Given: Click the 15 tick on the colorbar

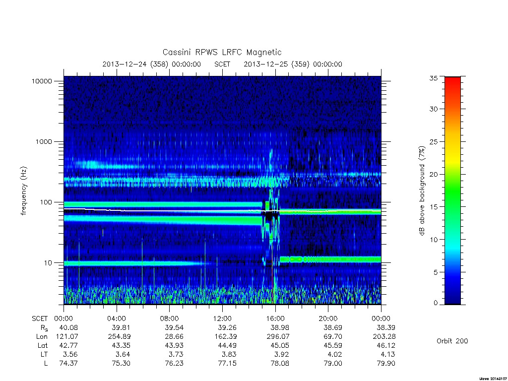Looking at the screenshot, I should pyautogui.click(x=434, y=207).
